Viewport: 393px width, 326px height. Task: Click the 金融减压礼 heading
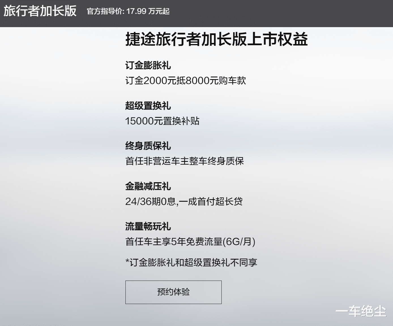(x=148, y=186)
